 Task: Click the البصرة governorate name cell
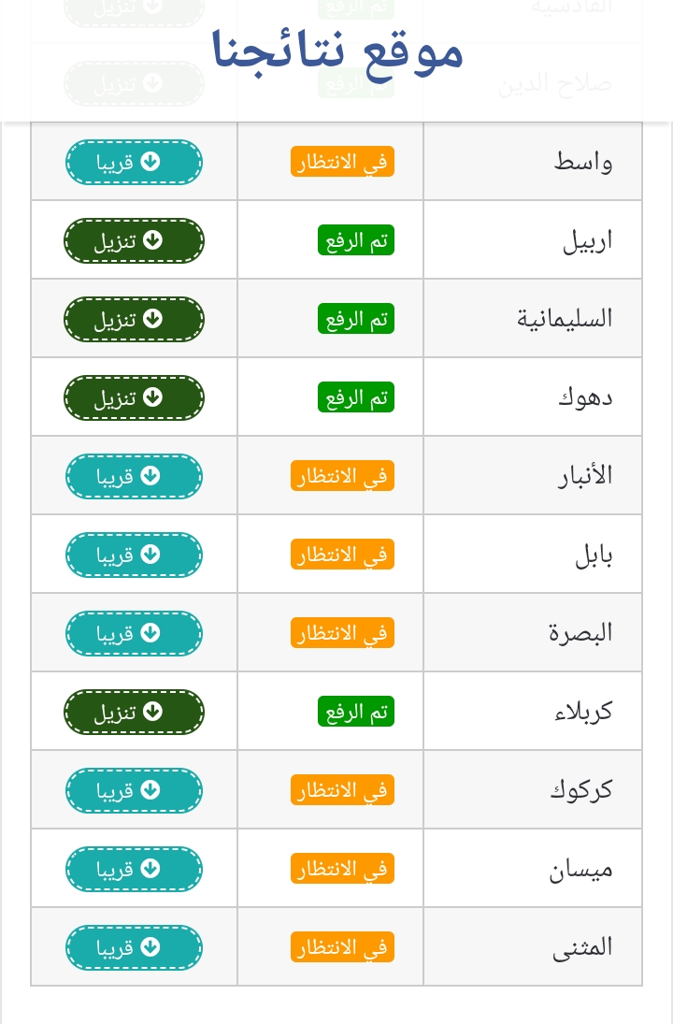tap(533, 632)
